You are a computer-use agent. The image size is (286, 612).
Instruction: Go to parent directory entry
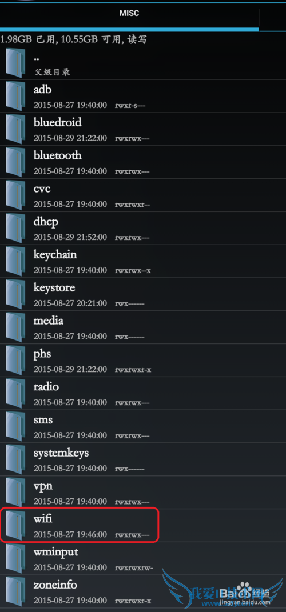143,63
